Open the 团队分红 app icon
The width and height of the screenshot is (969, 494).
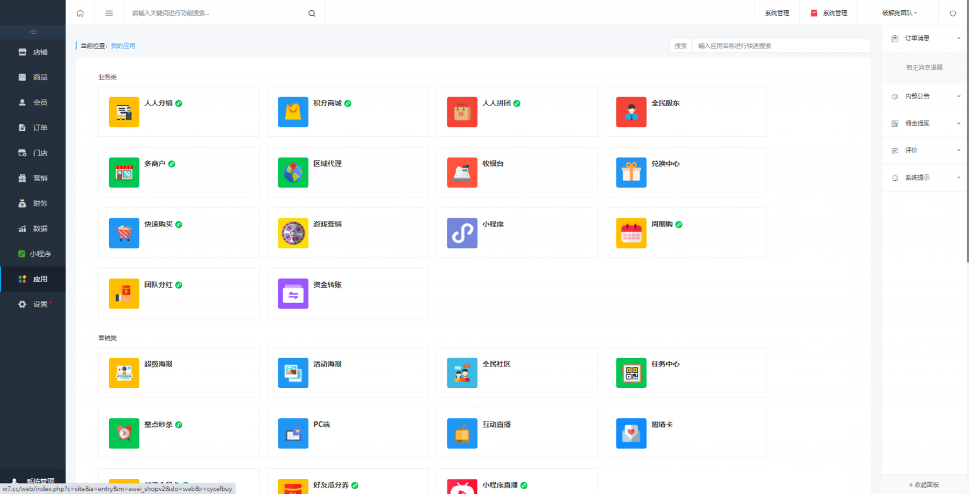click(x=124, y=293)
